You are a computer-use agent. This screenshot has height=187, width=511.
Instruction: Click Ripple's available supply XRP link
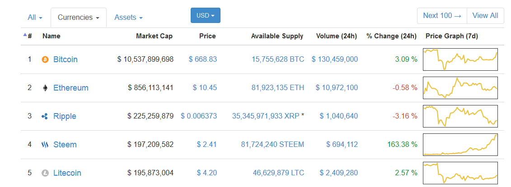tap(266, 116)
